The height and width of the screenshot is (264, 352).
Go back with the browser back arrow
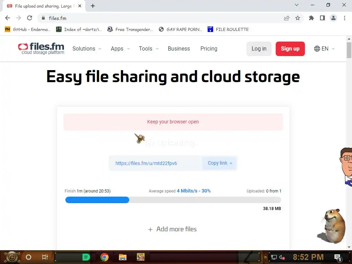point(8,18)
